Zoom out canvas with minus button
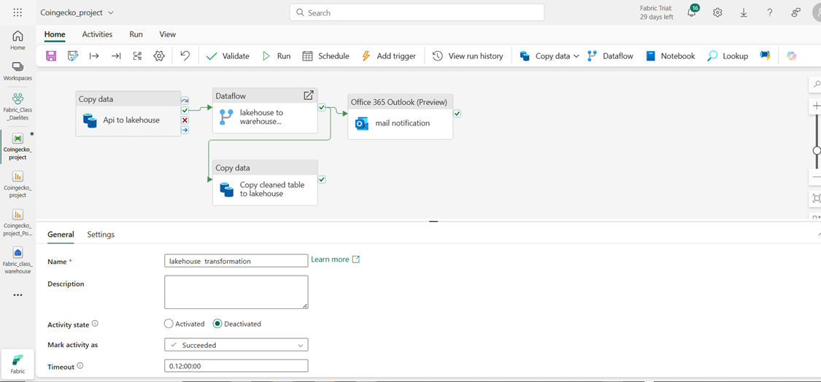The width and height of the screenshot is (821, 382). (817, 177)
